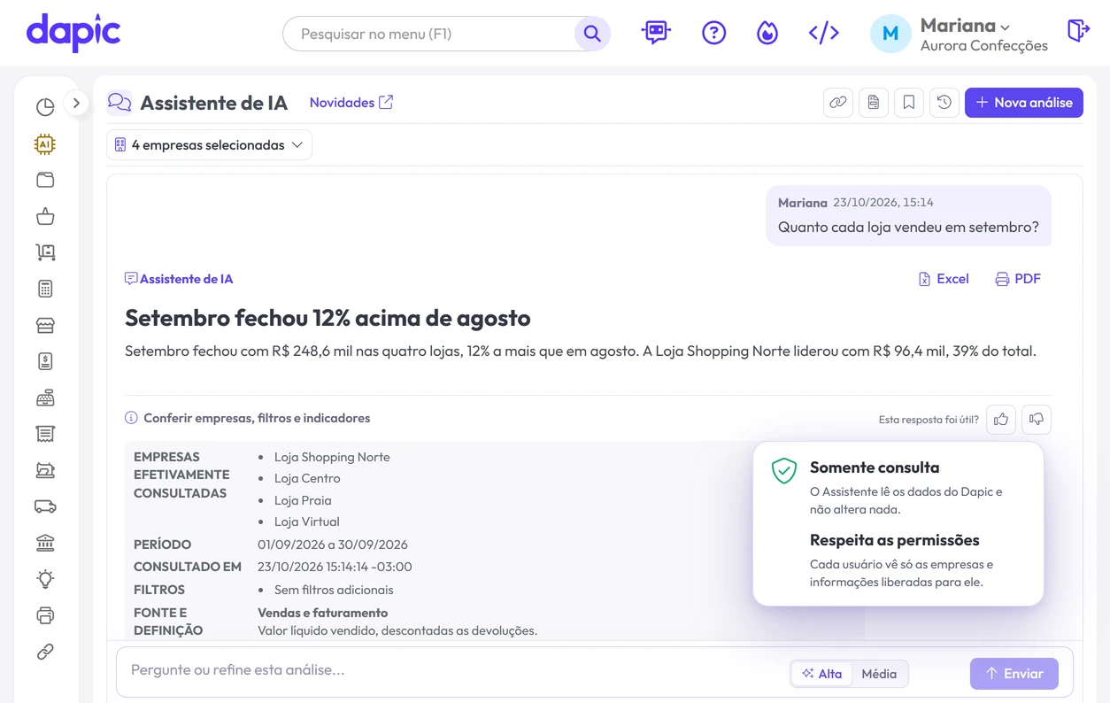The image size is (1110, 703).
Task: Open the storefront icon in the sidebar
Action: [x=45, y=325]
